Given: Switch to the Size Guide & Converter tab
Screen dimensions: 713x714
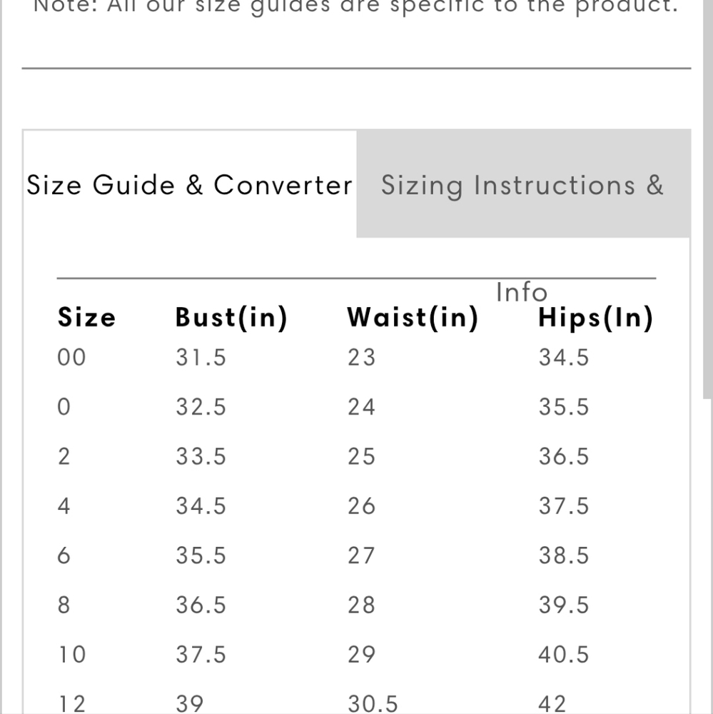Looking at the screenshot, I should coord(189,185).
